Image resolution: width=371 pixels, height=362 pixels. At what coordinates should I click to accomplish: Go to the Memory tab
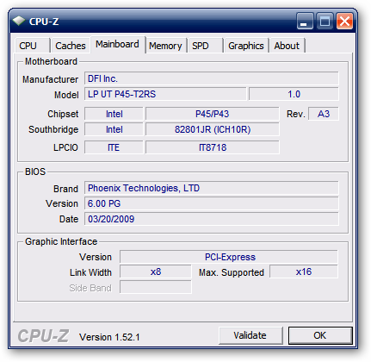click(165, 46)
